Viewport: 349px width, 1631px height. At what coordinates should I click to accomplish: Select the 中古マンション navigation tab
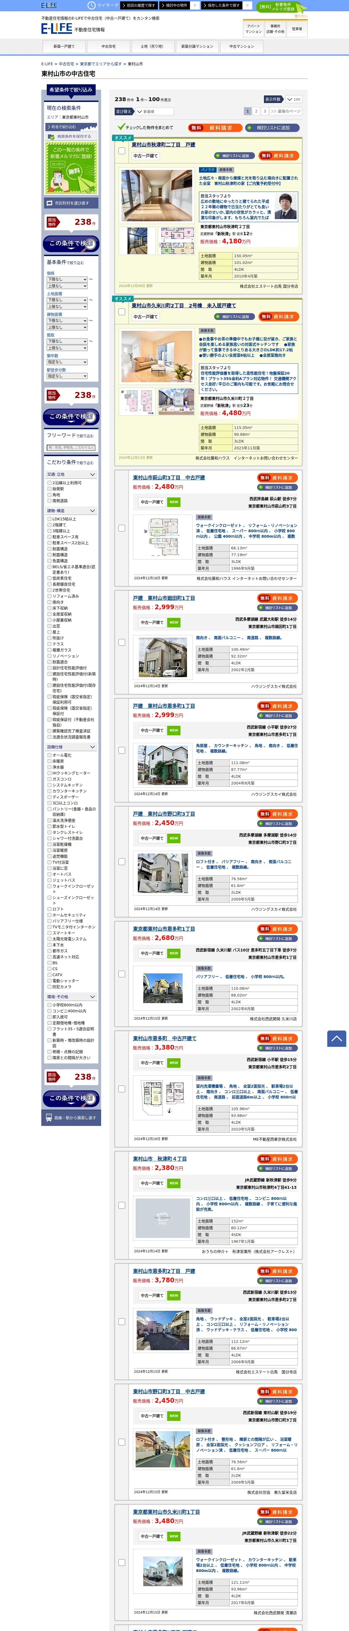[x=241, y=46]
